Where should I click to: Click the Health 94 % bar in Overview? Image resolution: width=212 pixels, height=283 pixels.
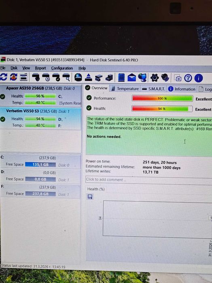click(x=162, y=109)
